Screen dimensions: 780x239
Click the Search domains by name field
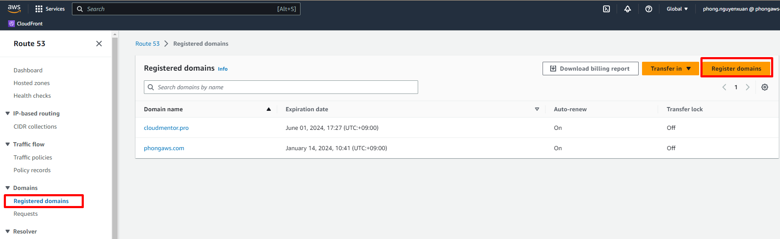(281, 87)
